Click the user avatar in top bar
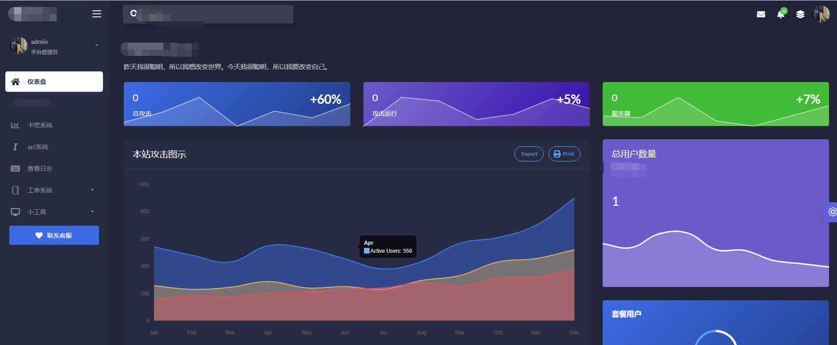 [x=821, y=14]
